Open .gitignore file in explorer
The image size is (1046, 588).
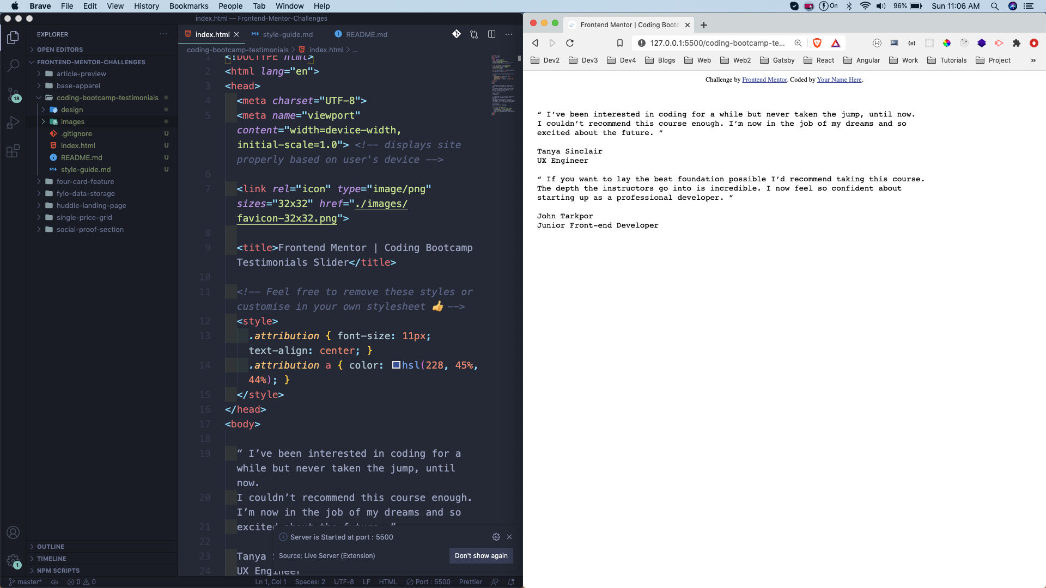click(76, 133)
